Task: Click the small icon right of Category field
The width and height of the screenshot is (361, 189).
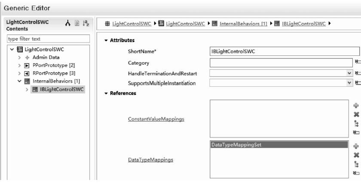Action: (356, 62)
